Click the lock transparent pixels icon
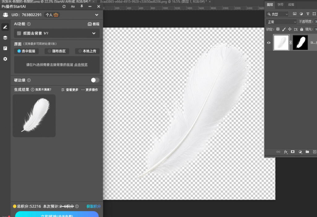317x217 pixels. pos(278,29)
